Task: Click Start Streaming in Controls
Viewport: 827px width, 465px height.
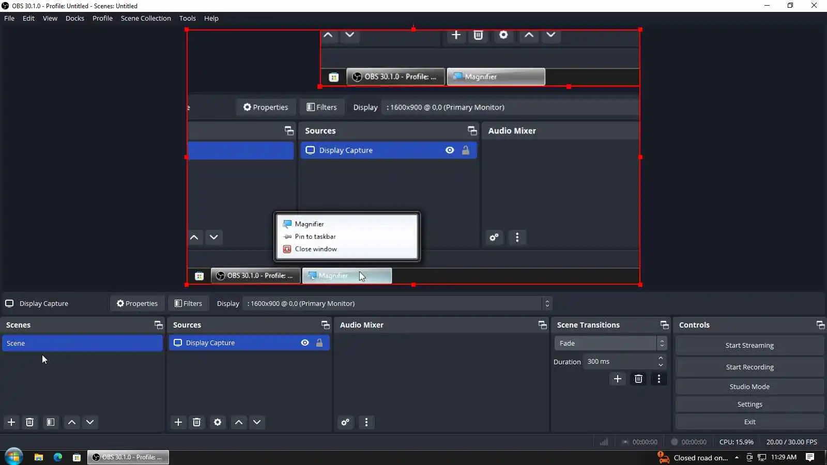Action: pyautogui.click(x=749, y=345)
